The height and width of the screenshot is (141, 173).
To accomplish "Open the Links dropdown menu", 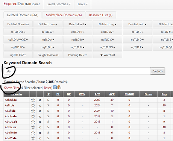I will pos(83,4).
